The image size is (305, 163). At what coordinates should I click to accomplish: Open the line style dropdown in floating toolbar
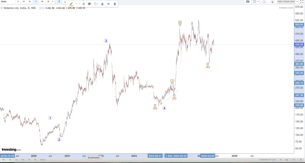click(x=78, y=4)
